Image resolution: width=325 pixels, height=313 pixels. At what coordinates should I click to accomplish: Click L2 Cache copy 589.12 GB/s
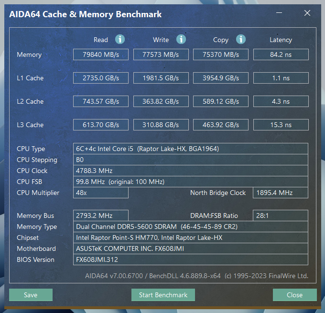[221, 101]
